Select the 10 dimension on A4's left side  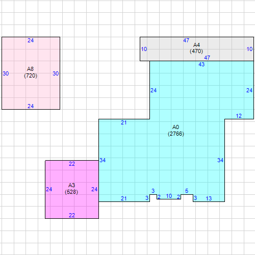144,49
